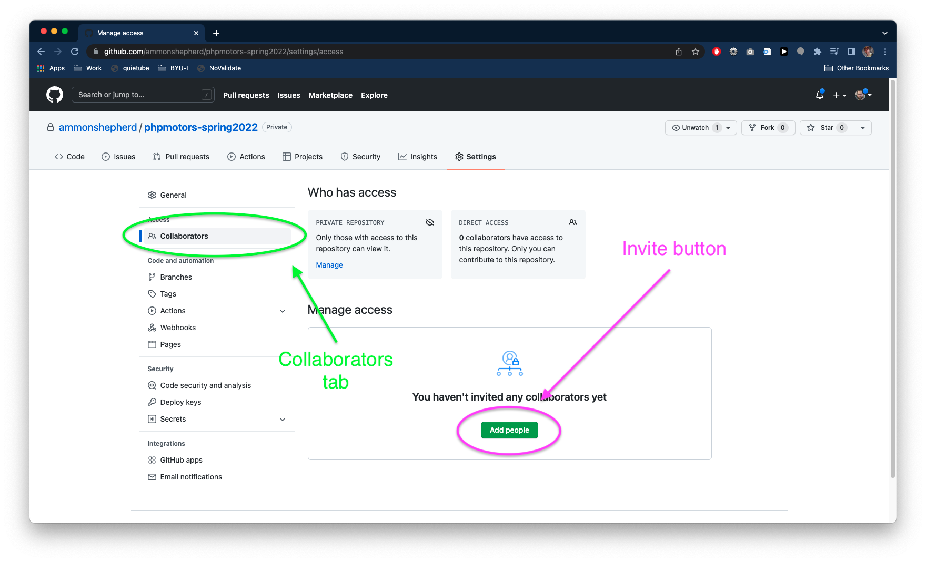The width and height of the screenshot is (926, 562).
Task: Expand the tab search chevron
Action: [x=885, y=33]
